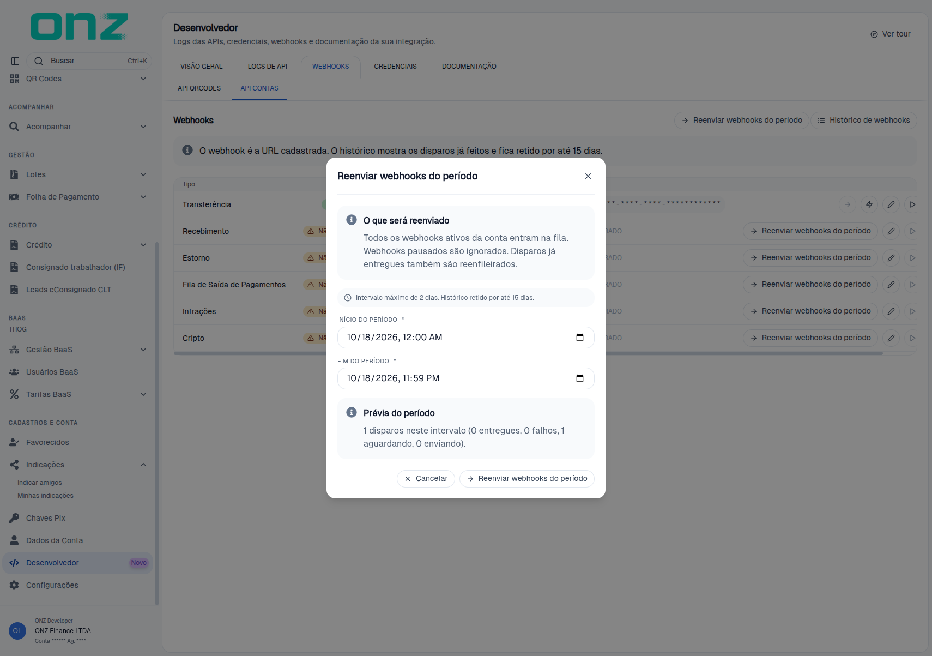The image size is (932, 656).
Task: Expand Gestão BaaS menu
Action: pyautogui.click(x=78, y=350)
